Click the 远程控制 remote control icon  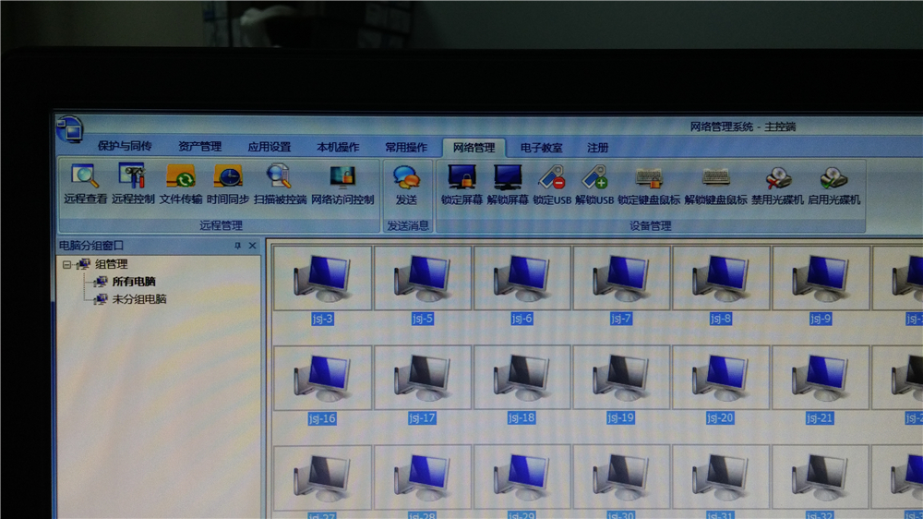[x=132, y=183]
